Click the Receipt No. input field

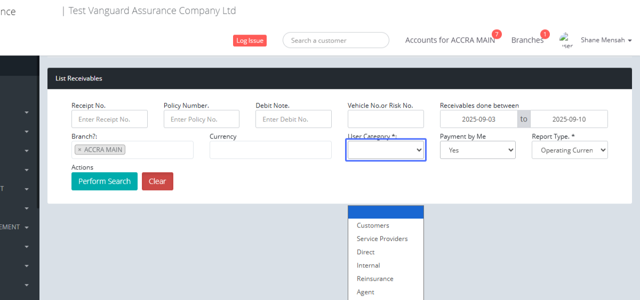(109, 119)
